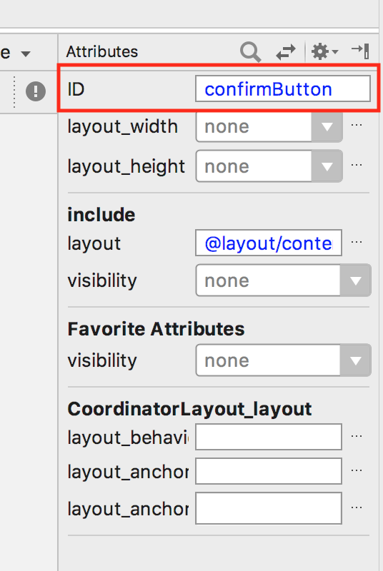Open ellipsis button beside layout_behavior field

357,436
